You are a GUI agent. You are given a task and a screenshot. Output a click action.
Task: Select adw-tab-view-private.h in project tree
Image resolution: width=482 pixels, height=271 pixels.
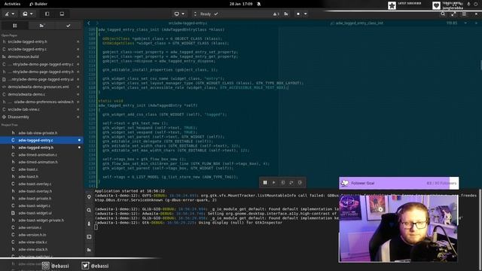point(41,132)
